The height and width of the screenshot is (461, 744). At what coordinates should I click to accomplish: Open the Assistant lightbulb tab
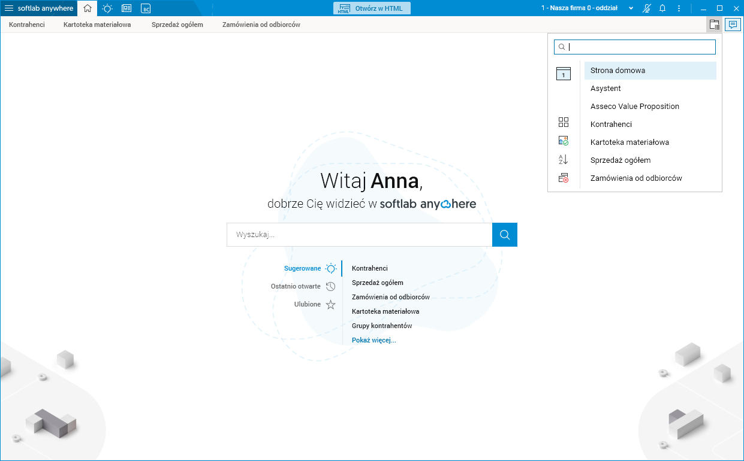pyautogui.click(x=107, y=8)
